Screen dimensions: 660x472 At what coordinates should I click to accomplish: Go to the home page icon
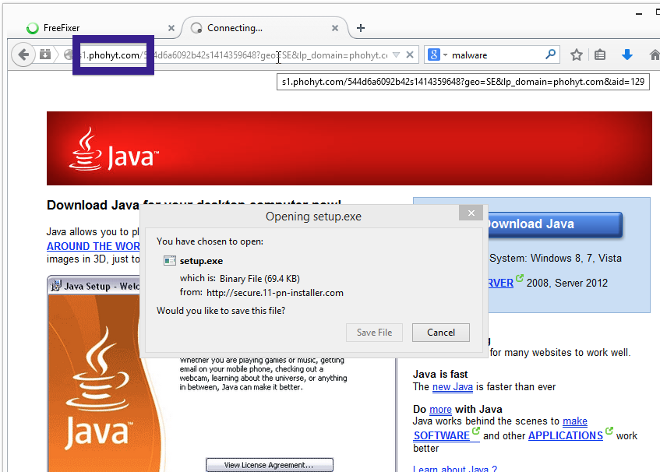[x=654, y=55]
